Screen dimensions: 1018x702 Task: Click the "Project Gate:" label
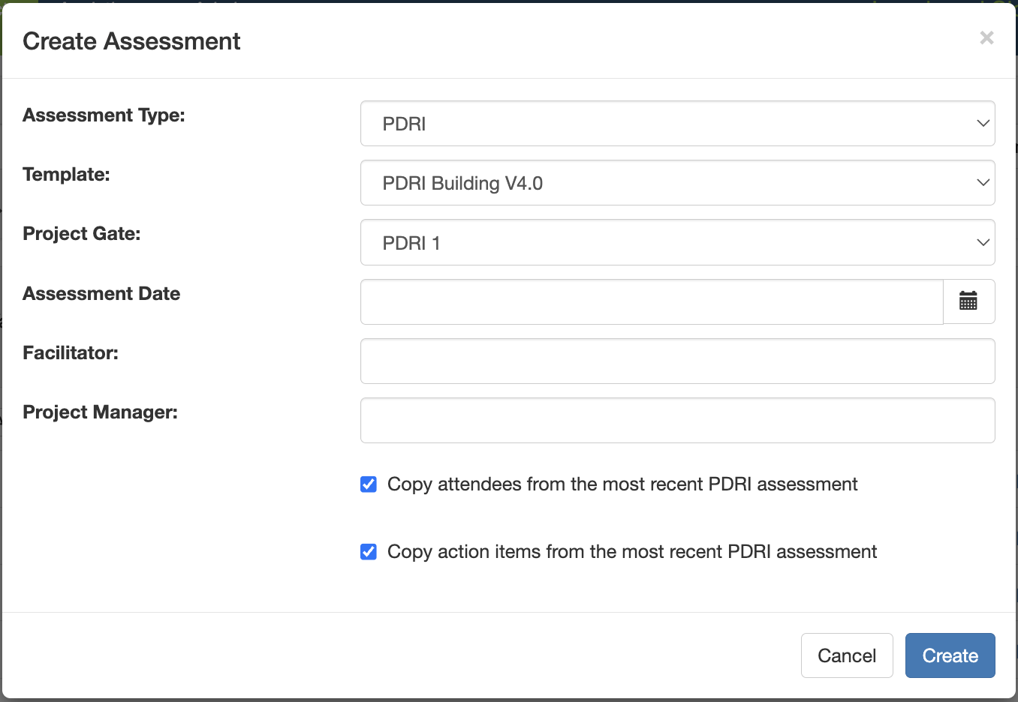(x=82, y=234)
